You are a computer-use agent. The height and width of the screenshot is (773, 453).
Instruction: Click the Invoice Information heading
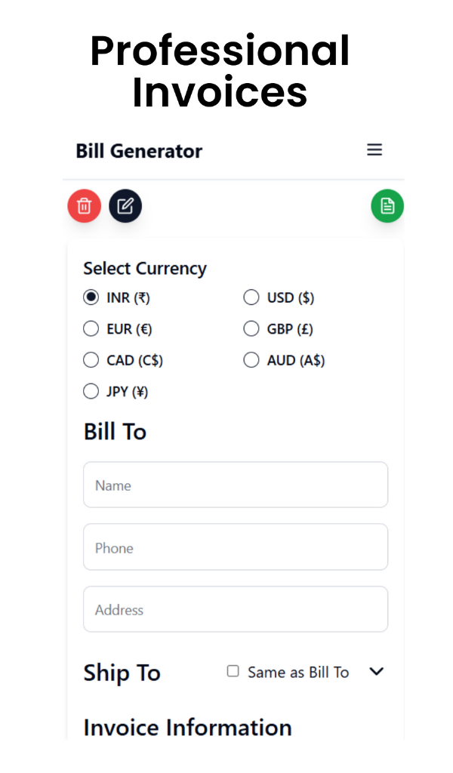186,727
